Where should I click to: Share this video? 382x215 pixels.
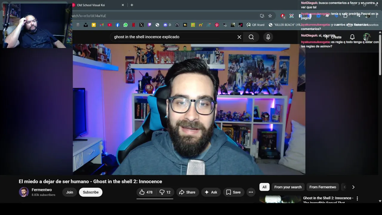click(187, 192)
